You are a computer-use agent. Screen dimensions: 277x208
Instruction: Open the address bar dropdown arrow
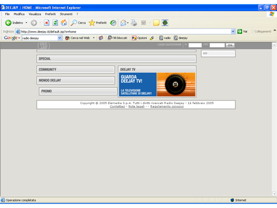click(x=233, y=31)
